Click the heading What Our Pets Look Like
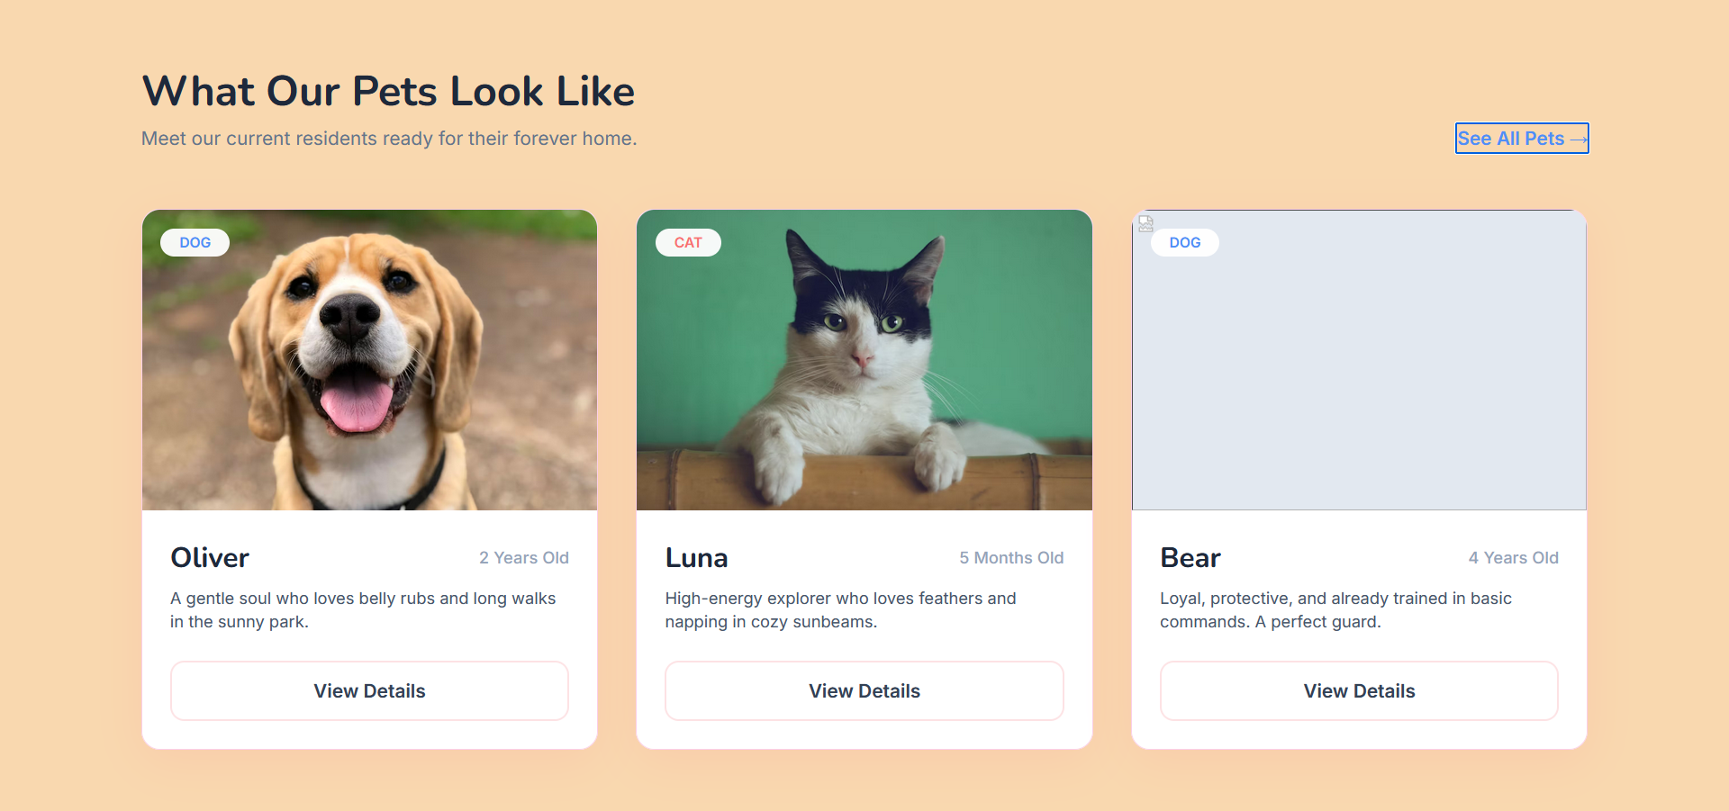The image size is (1729, 811). (388, 90)
